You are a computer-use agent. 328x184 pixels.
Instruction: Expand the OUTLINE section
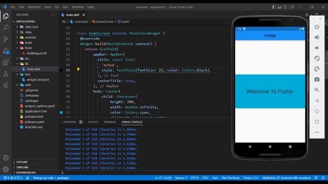(22, 162)
